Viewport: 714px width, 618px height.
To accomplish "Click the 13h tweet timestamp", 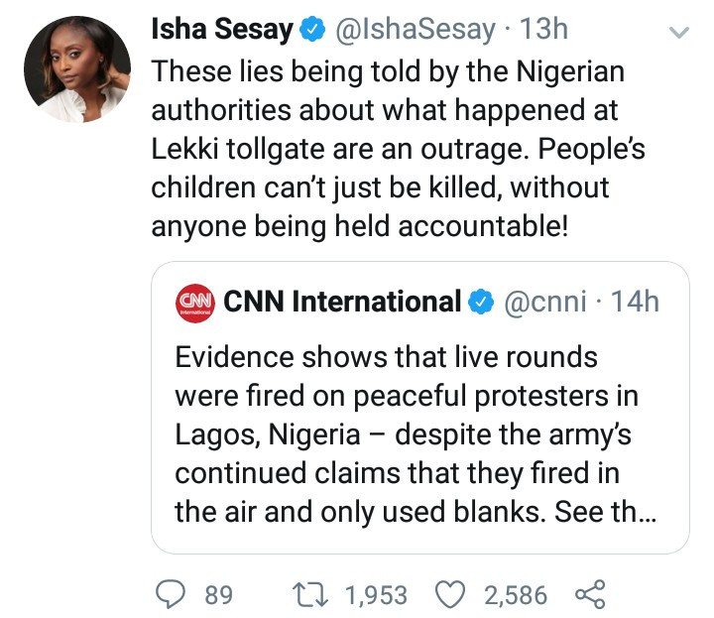I will click(x=543, y=31).
